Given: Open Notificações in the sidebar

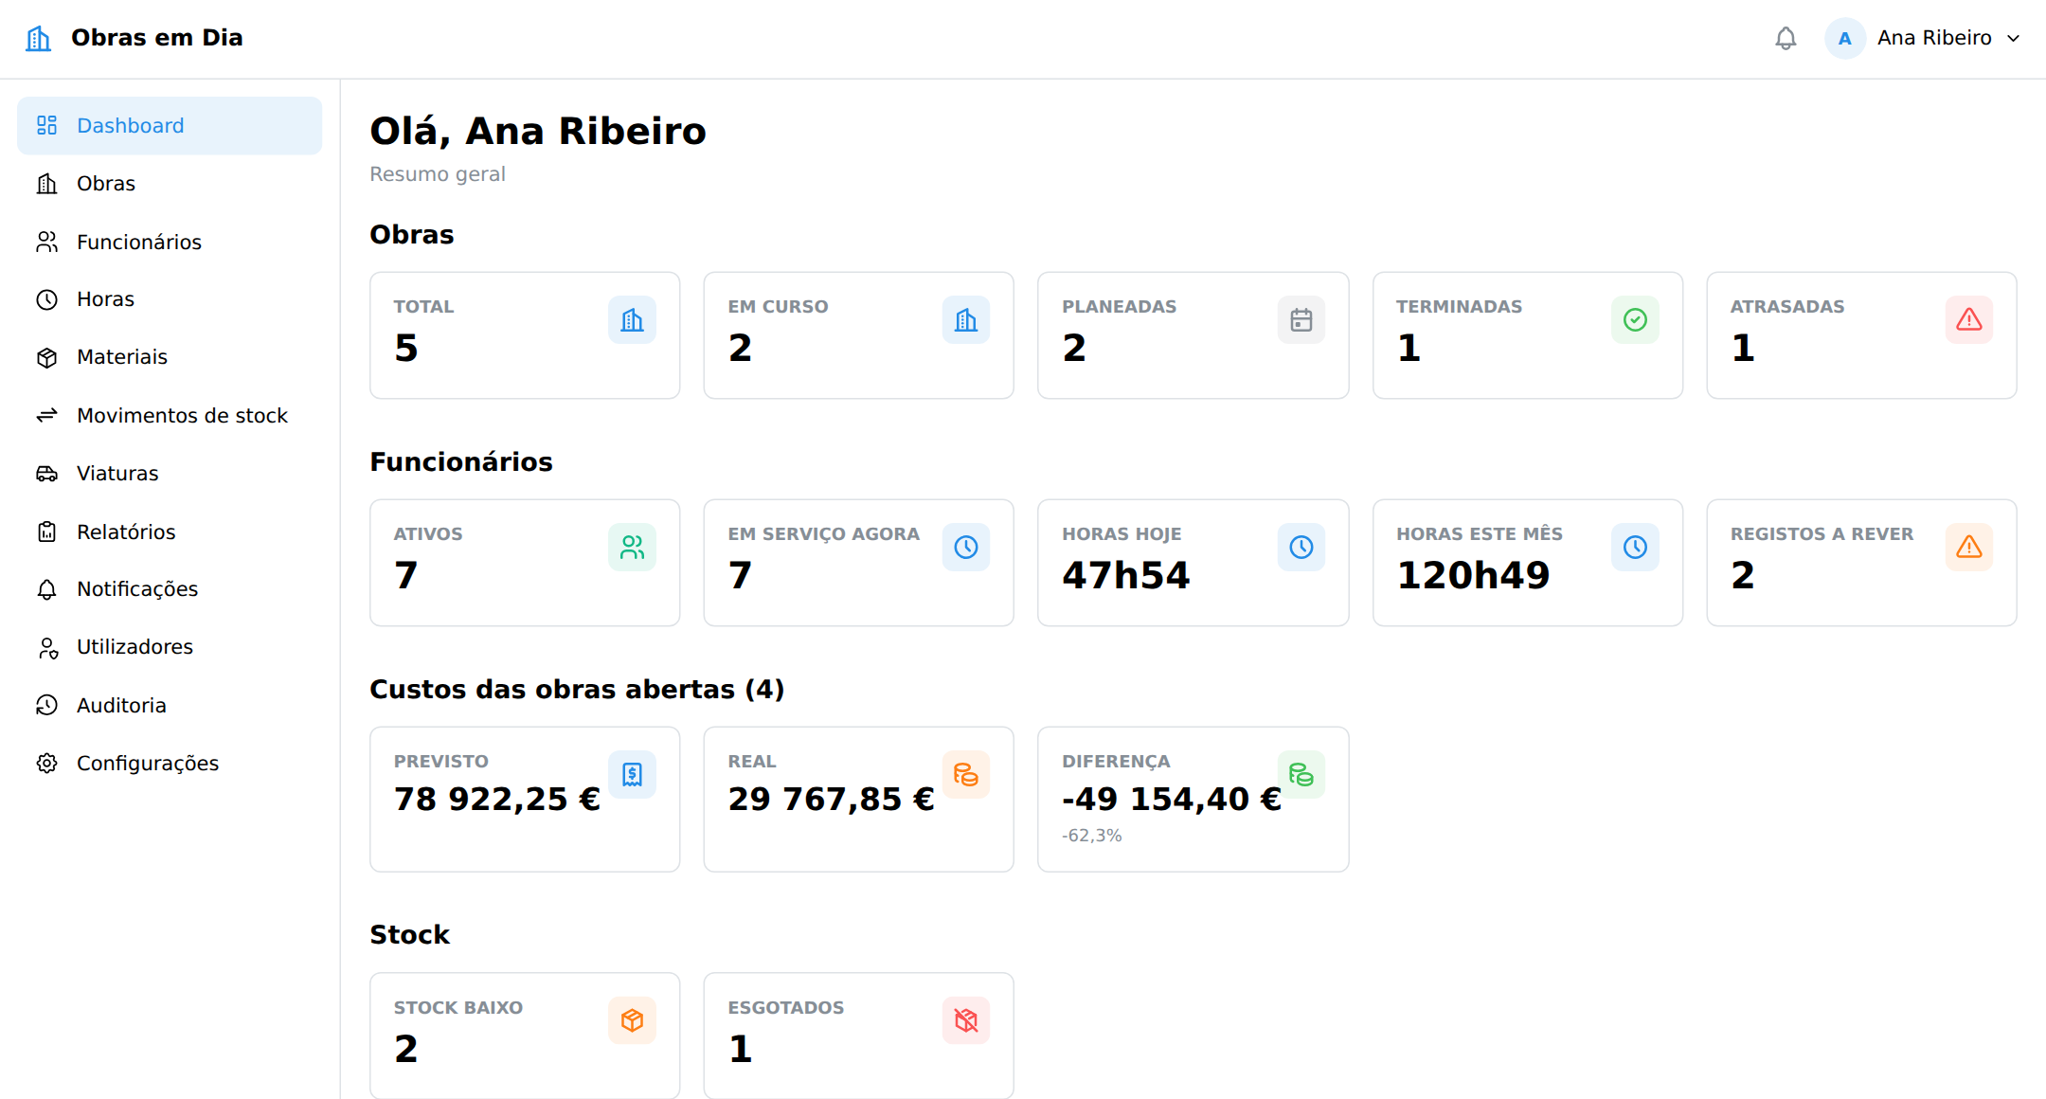Looking at the screenshot, I should (170, 589).
